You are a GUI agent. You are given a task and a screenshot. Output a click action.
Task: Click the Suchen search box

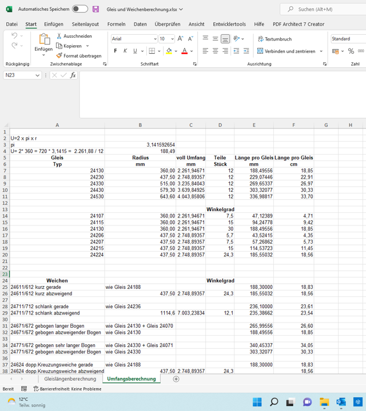323,9
